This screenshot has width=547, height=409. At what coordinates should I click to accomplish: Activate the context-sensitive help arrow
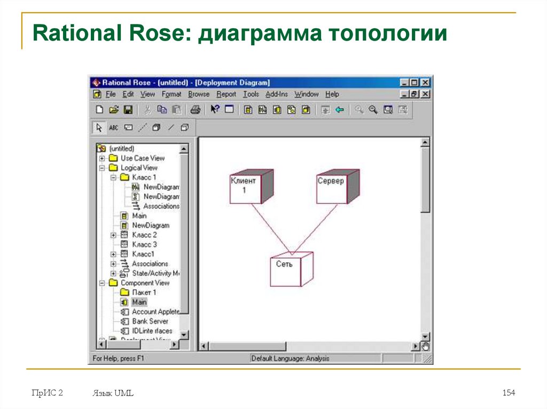pyautogui.click(x=215, y=110)
